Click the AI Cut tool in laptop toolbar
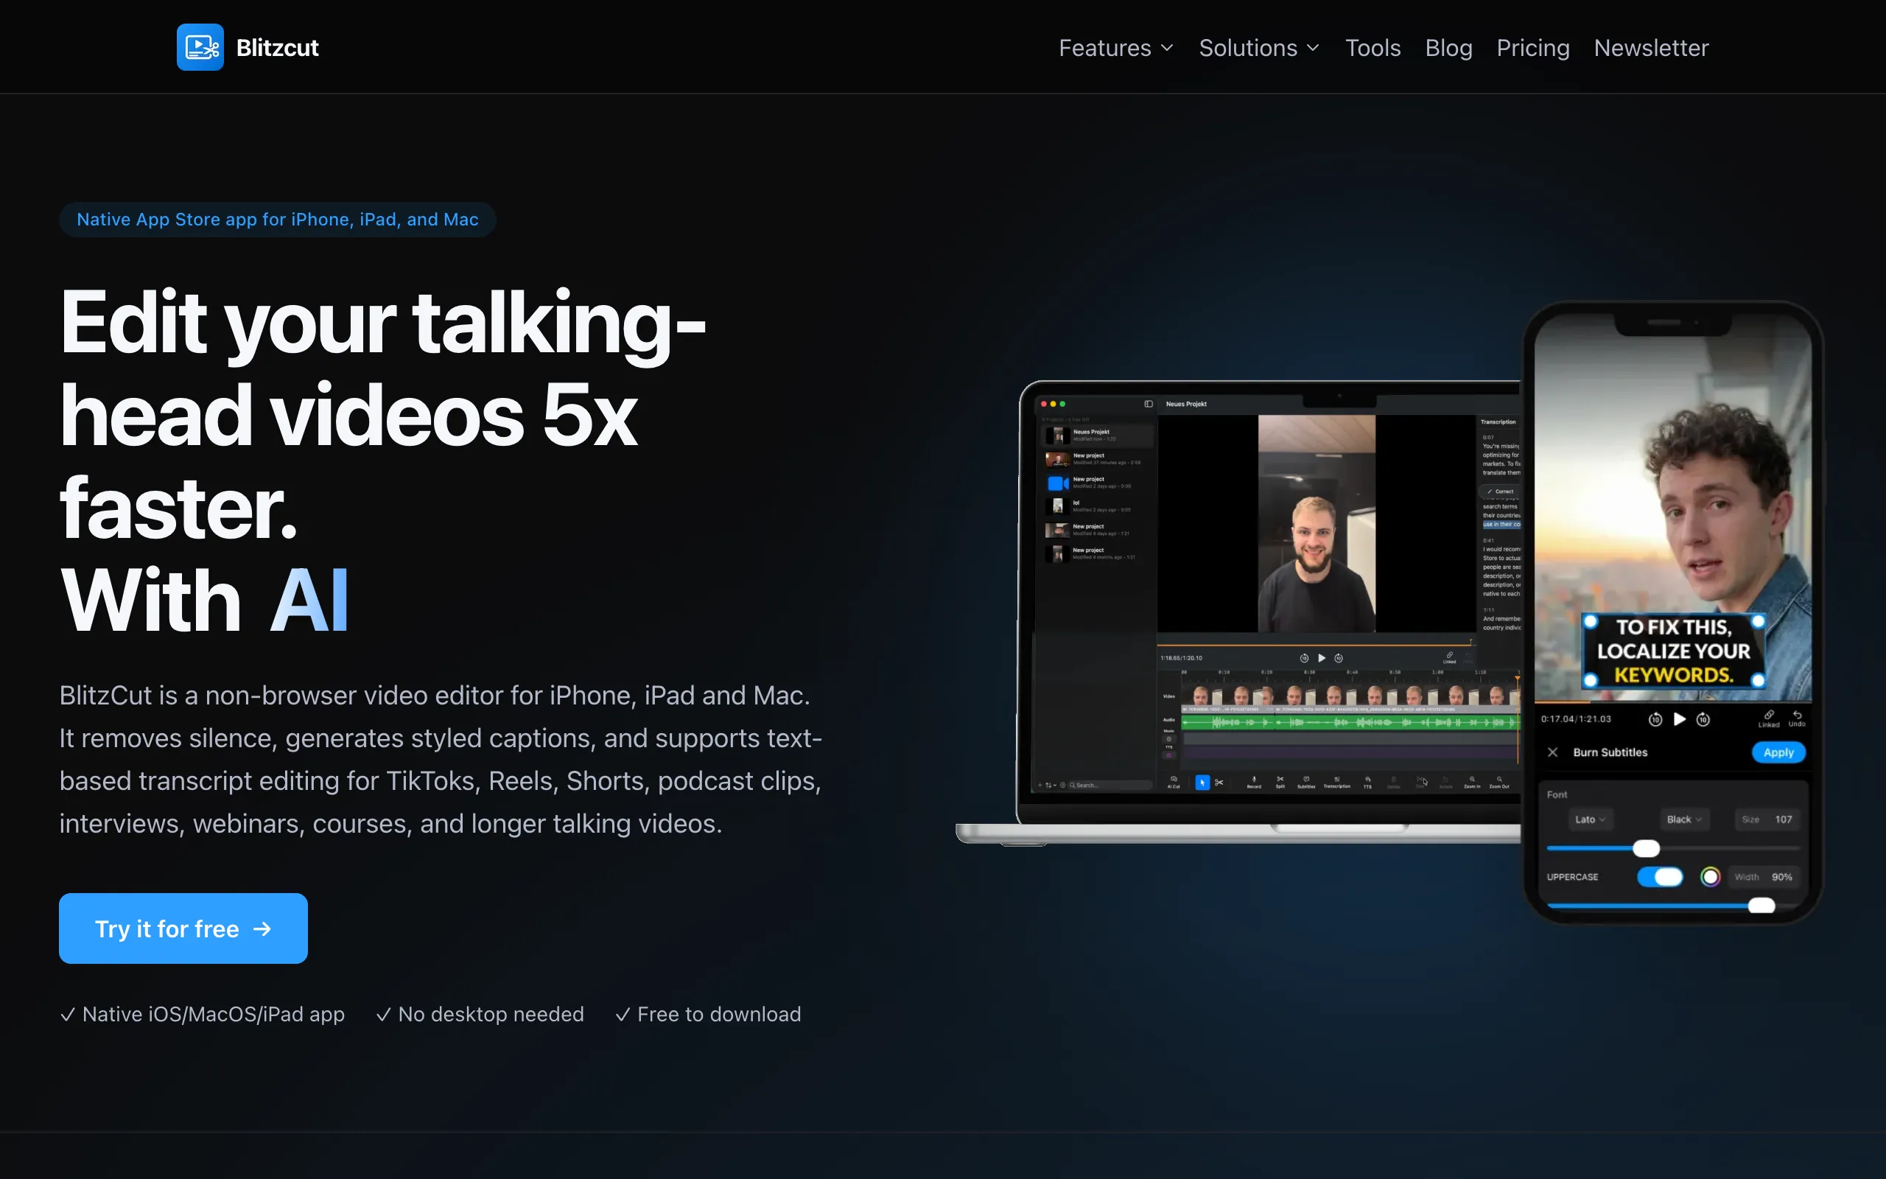 tap(1174, 782)
